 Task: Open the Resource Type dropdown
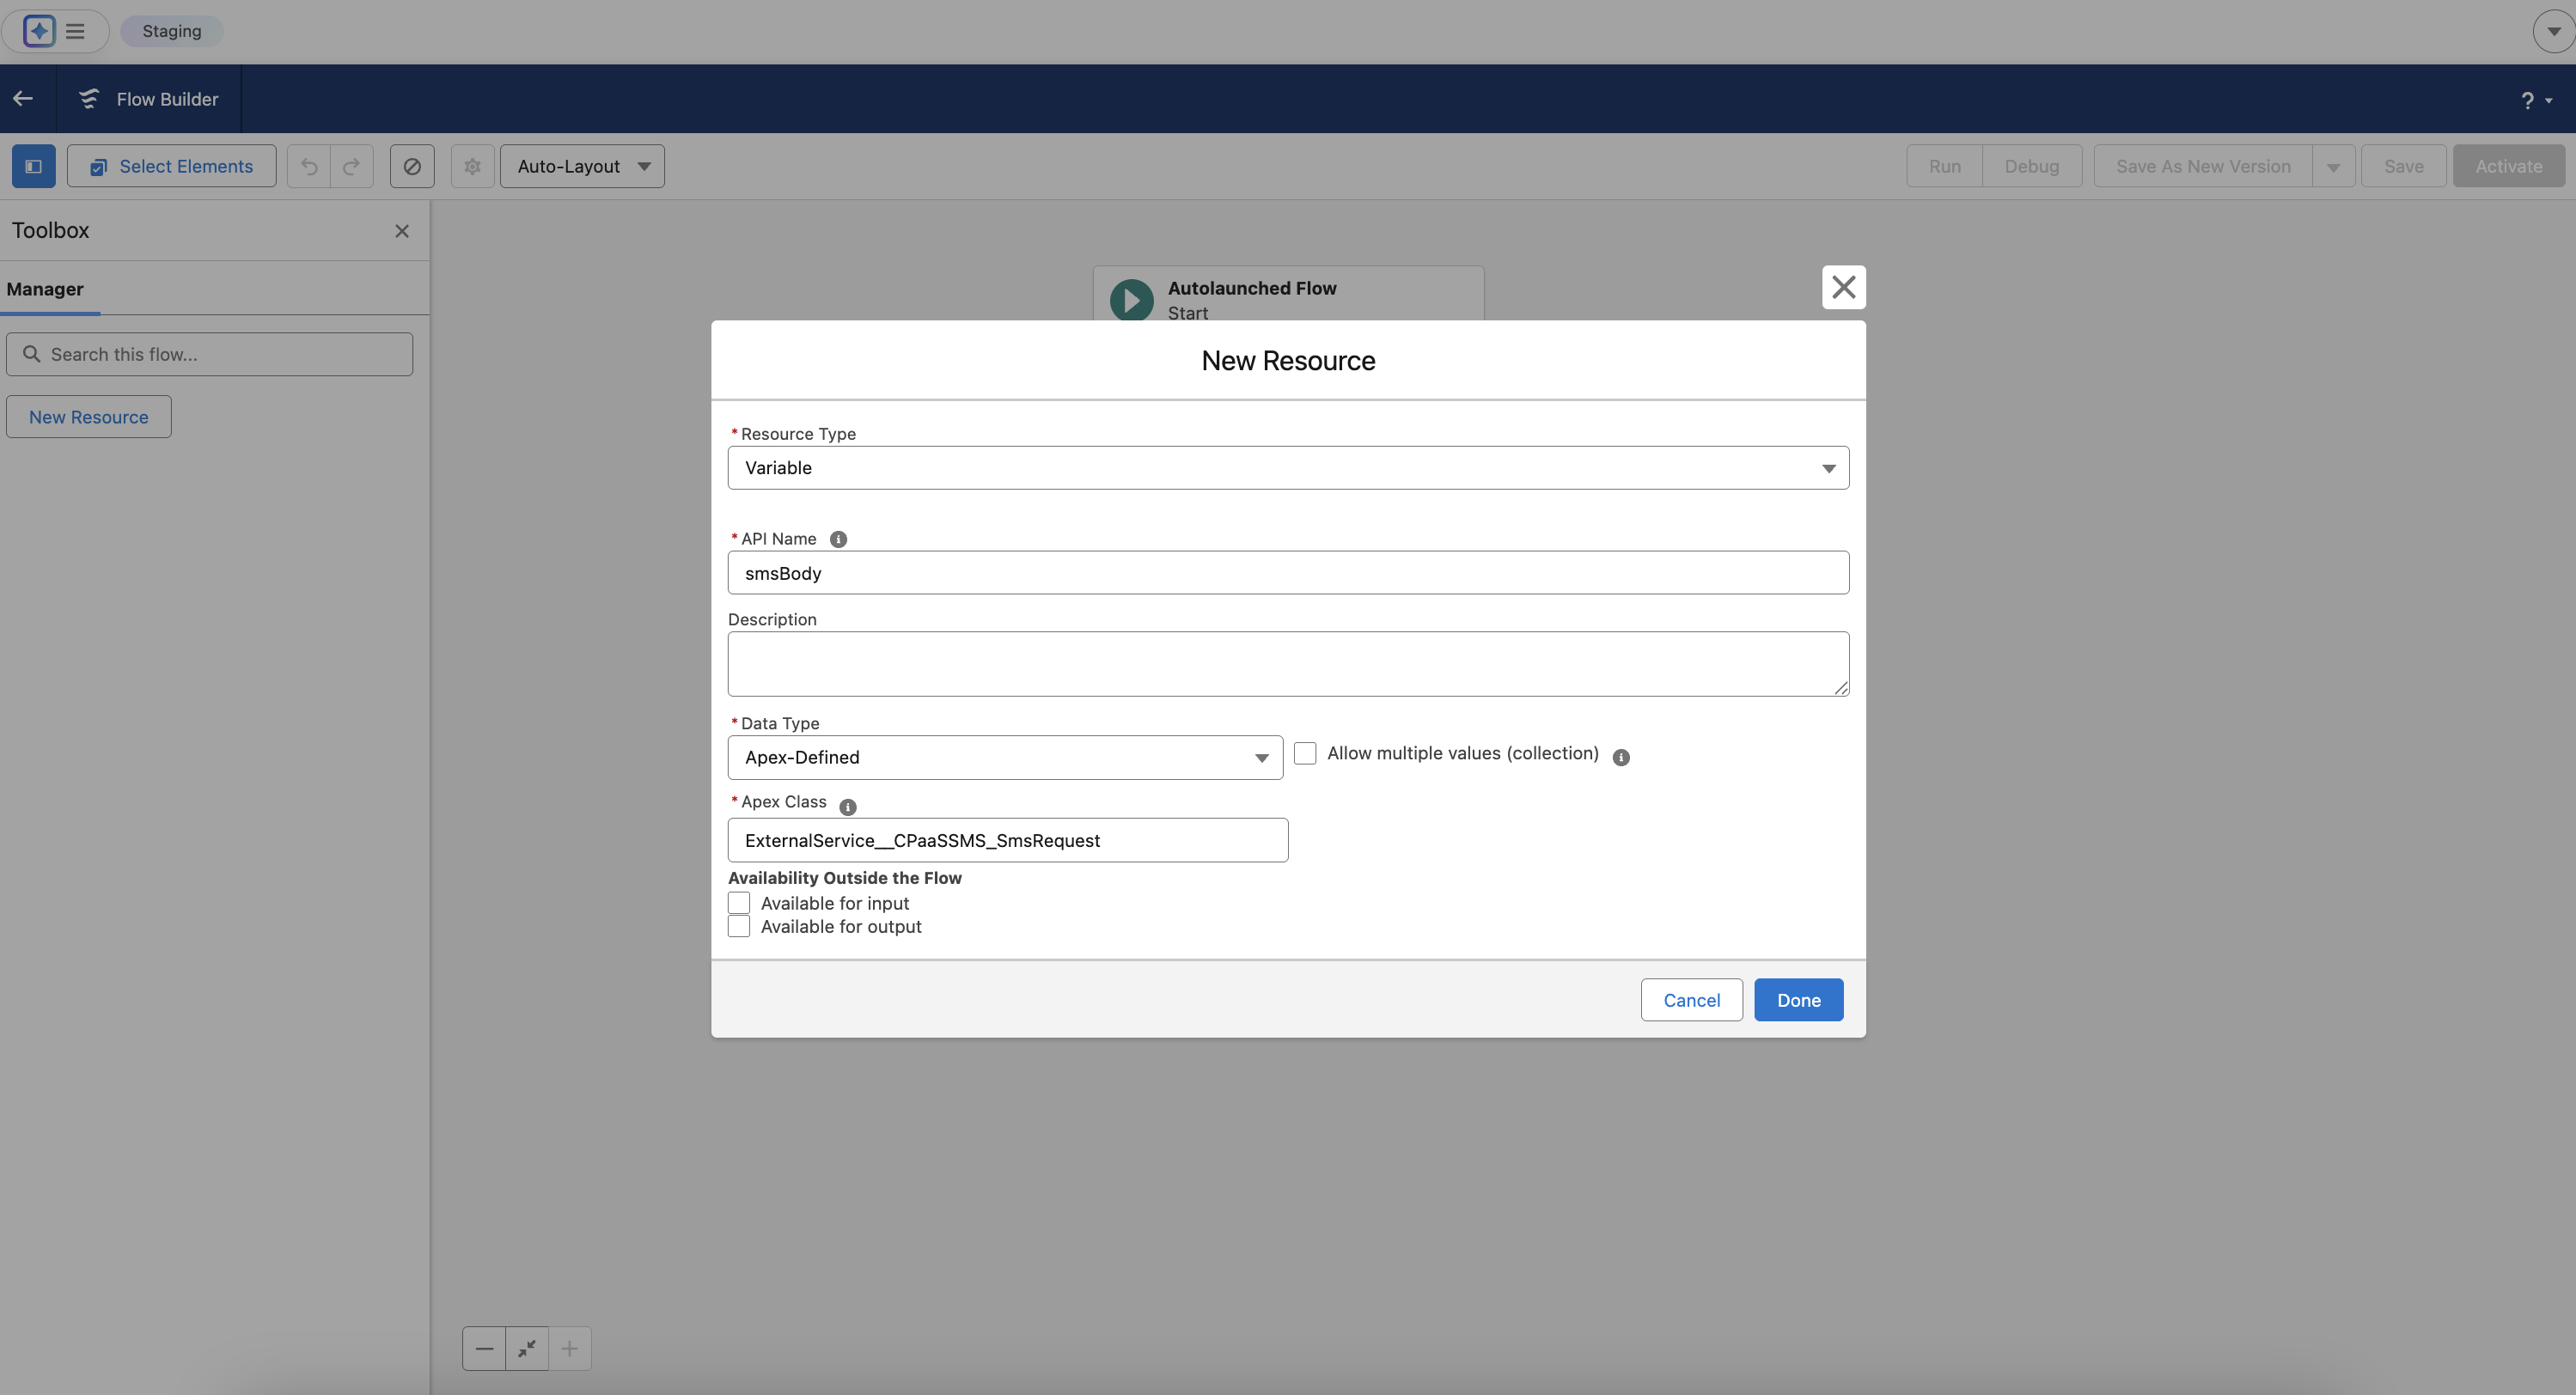1828,468
